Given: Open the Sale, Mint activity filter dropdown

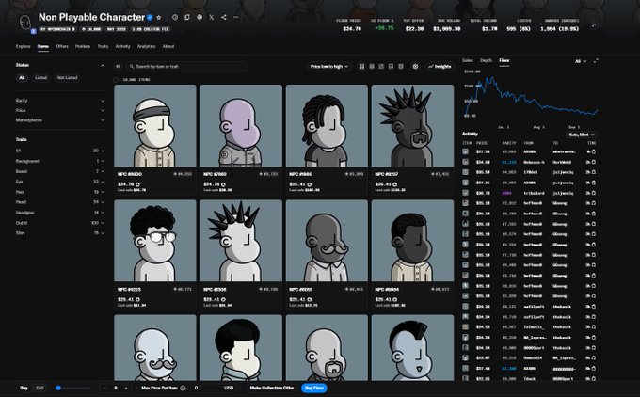Looking at the screenshot, I should coord(582,135).
